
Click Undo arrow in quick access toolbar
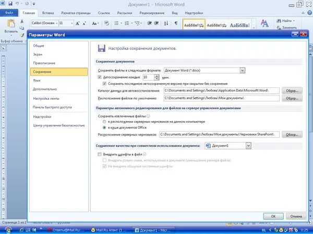tap(17, 4)
